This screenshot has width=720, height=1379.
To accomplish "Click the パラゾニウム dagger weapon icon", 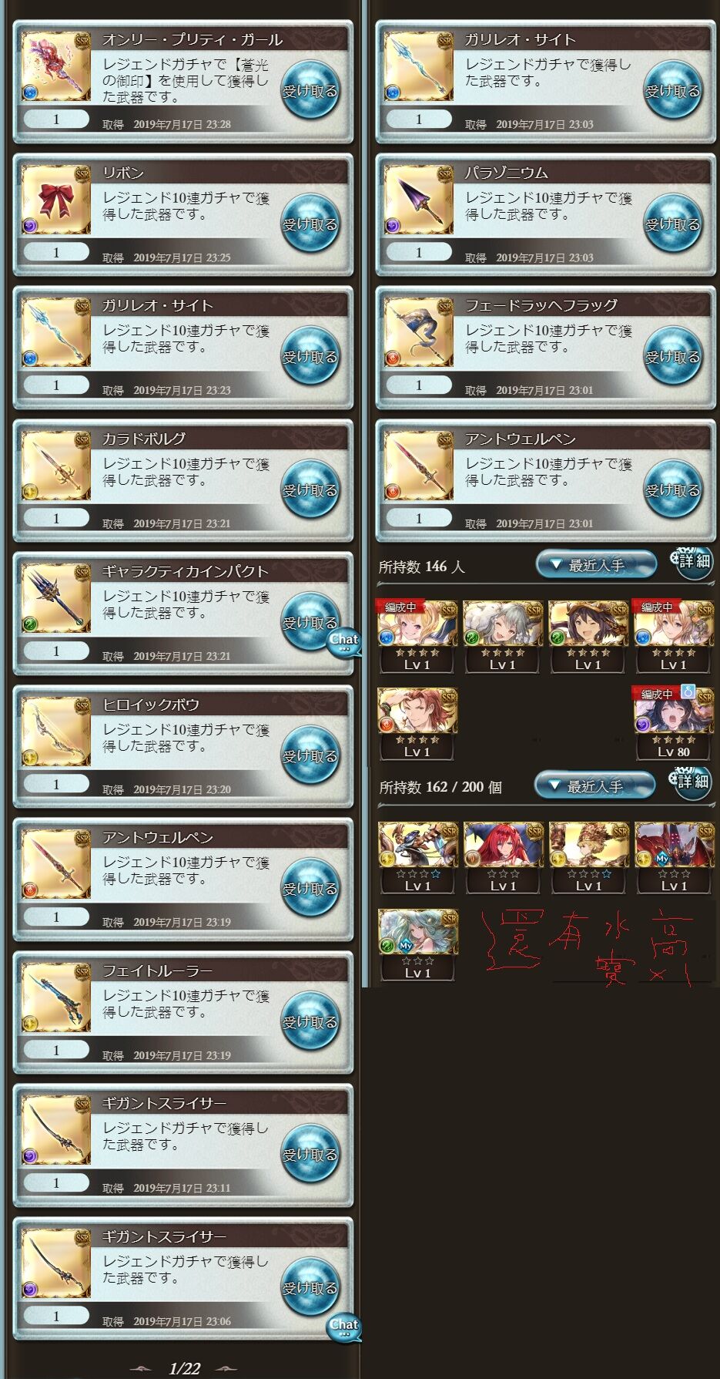I will coord(419,200).
